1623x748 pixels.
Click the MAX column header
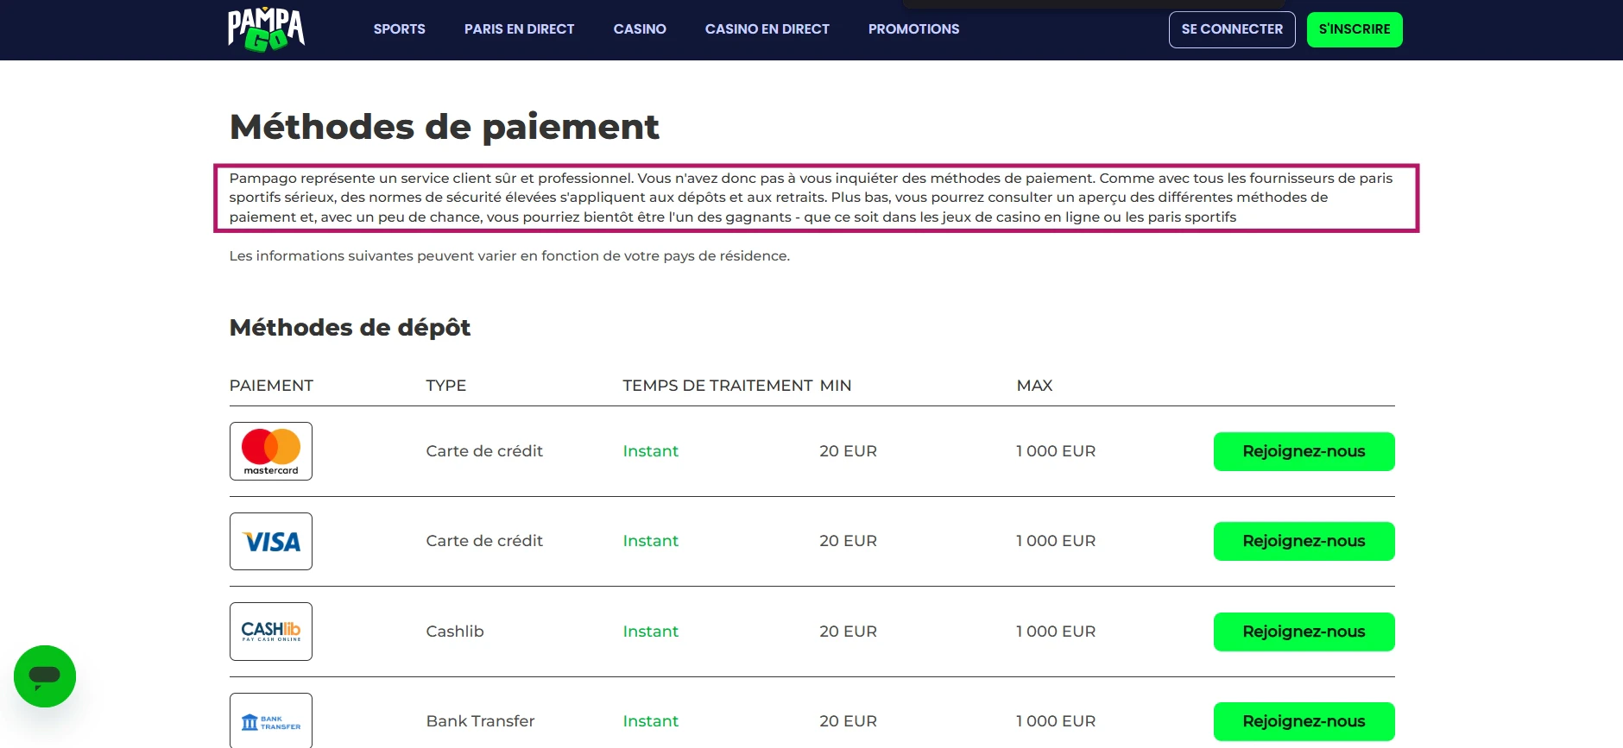1034,386
